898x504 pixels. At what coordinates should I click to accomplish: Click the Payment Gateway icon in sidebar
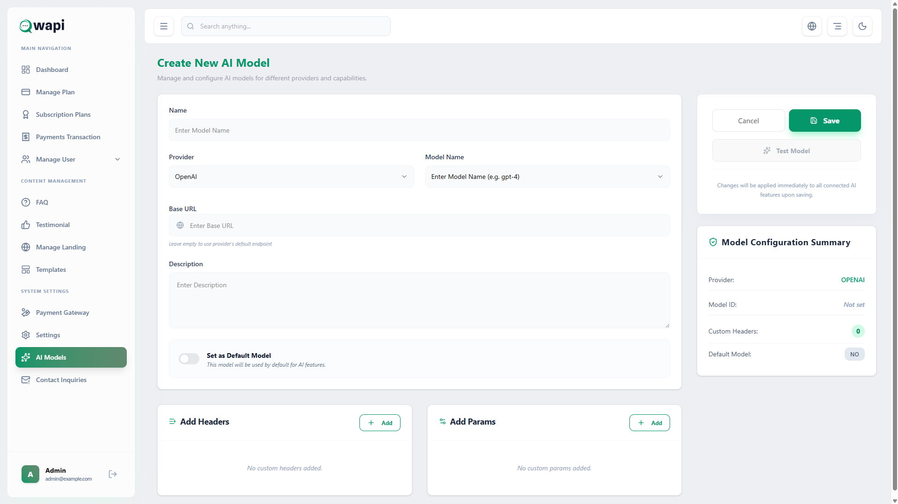pyautogui.click(x=26, y=312)
